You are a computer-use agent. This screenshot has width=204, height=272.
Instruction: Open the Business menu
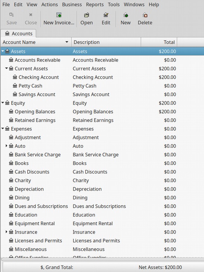[72, 5]
